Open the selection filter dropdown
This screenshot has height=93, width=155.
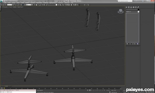point(9,5)
